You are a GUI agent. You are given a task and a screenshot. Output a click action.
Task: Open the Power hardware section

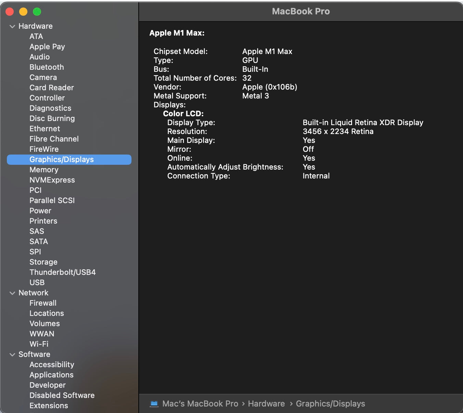point(40,211)
